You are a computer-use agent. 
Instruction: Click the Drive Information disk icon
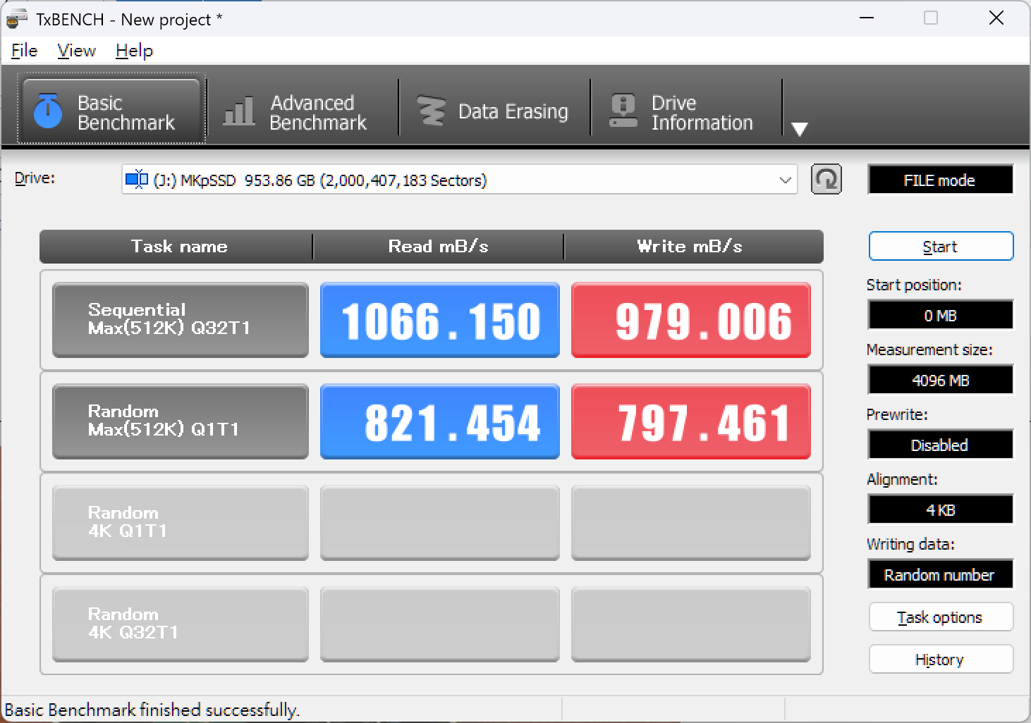[x=623, y=111]
